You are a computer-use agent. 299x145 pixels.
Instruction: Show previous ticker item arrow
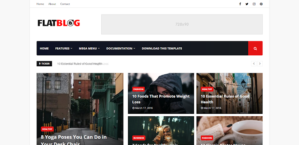click(254, 64)
